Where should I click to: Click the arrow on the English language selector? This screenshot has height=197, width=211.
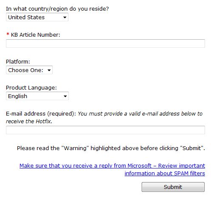point(65,96)
